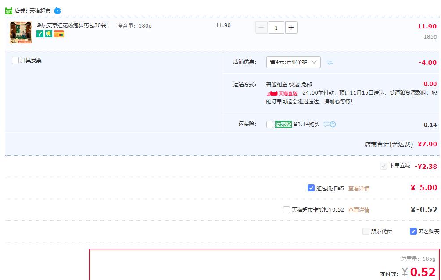Screen dimensions: 441x280
Task: Enable 天猫超市卡抵扣 card deduction checkbox
Action: pyautogui.click(x=287, y=210)
